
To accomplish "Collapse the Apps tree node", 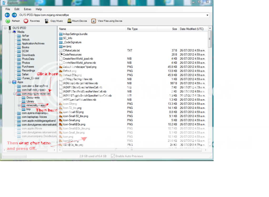I will pyautogui.click(x=10, y=82).
